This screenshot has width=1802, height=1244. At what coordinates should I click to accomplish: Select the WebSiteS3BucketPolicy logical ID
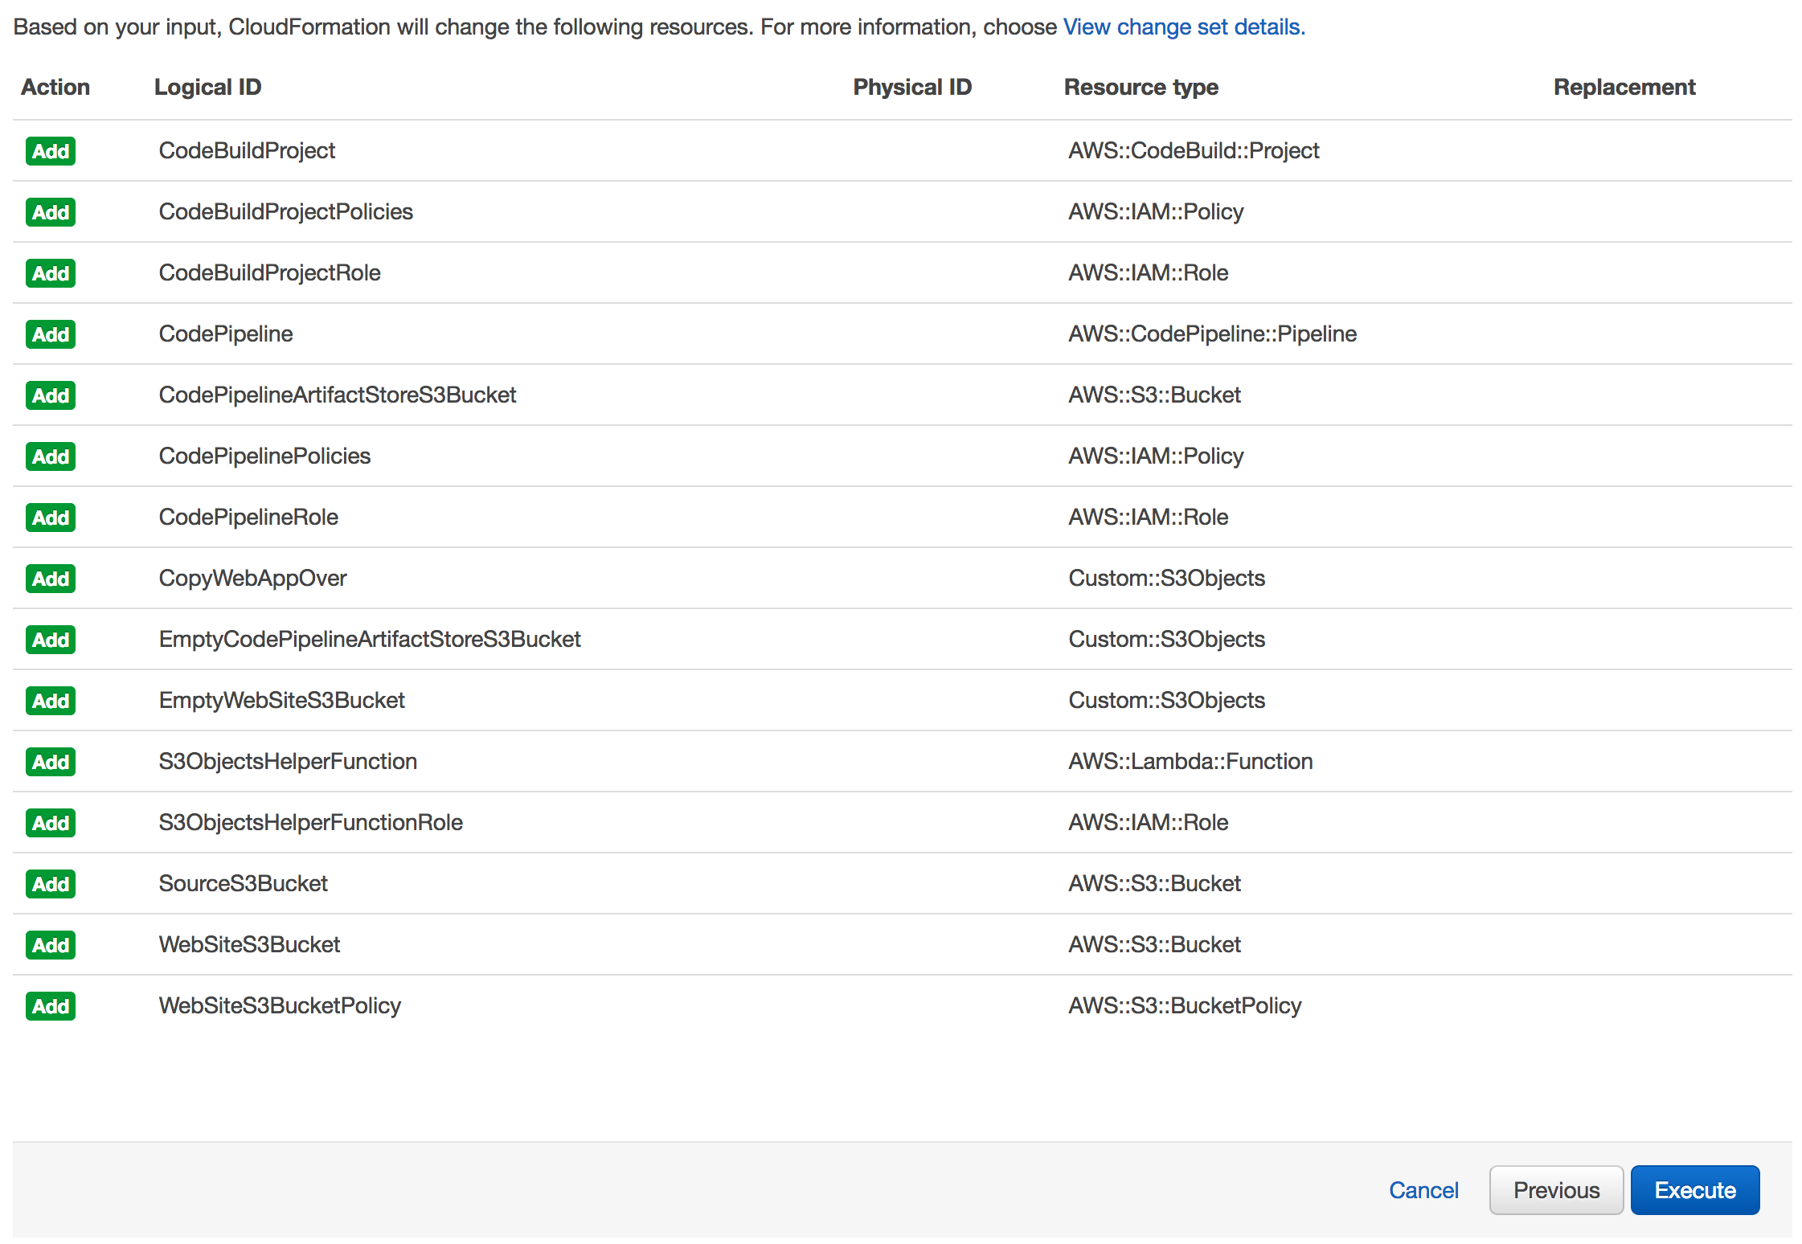(x=280, y=1006)
